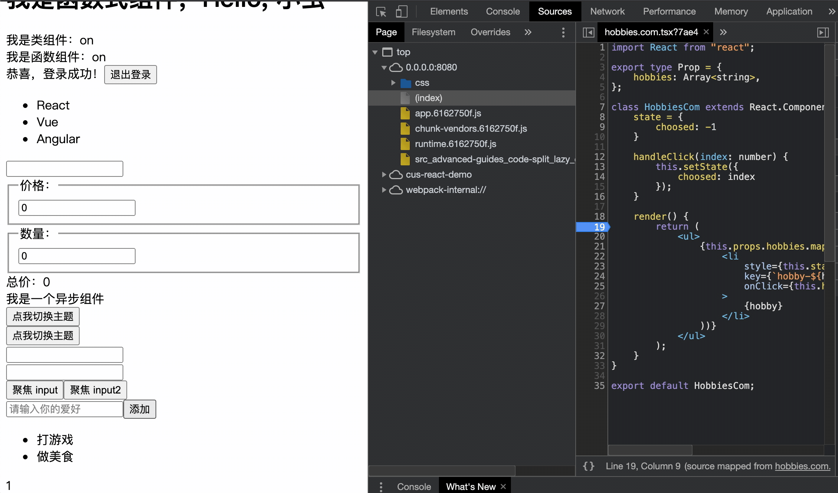838x493 pixels.
Task: Collapse the 0.0.0.0:8080 domain node
Action: [384, 68]
